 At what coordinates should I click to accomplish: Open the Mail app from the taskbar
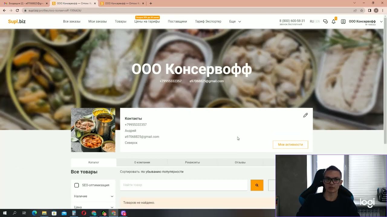[x=64, y=213]
